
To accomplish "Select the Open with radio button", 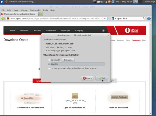I will pyautogui.click(x=49, y=60).
